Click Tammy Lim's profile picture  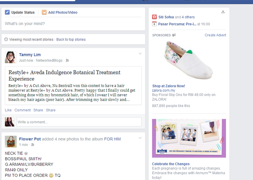[11, 57]
